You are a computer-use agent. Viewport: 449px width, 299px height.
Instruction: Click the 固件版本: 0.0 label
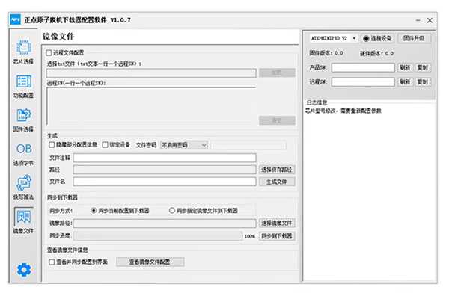point(326,53)
